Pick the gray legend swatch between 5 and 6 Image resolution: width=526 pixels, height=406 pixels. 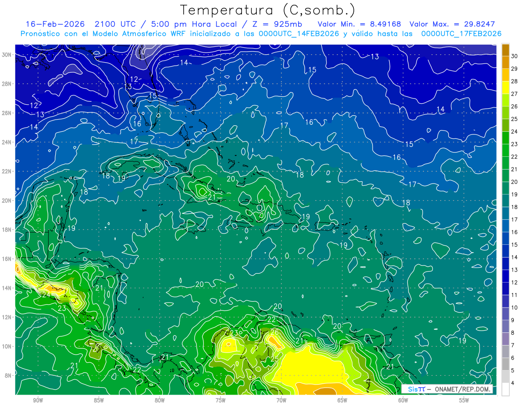pos(505,364)
